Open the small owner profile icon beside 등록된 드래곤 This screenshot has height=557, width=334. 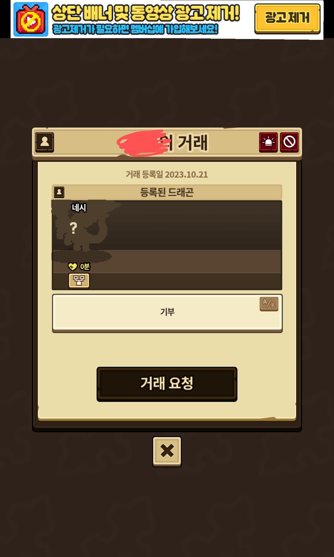coord(59,192)
